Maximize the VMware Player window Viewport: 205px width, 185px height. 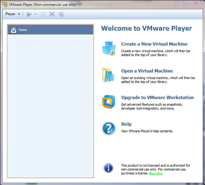[x=185, y=3]
